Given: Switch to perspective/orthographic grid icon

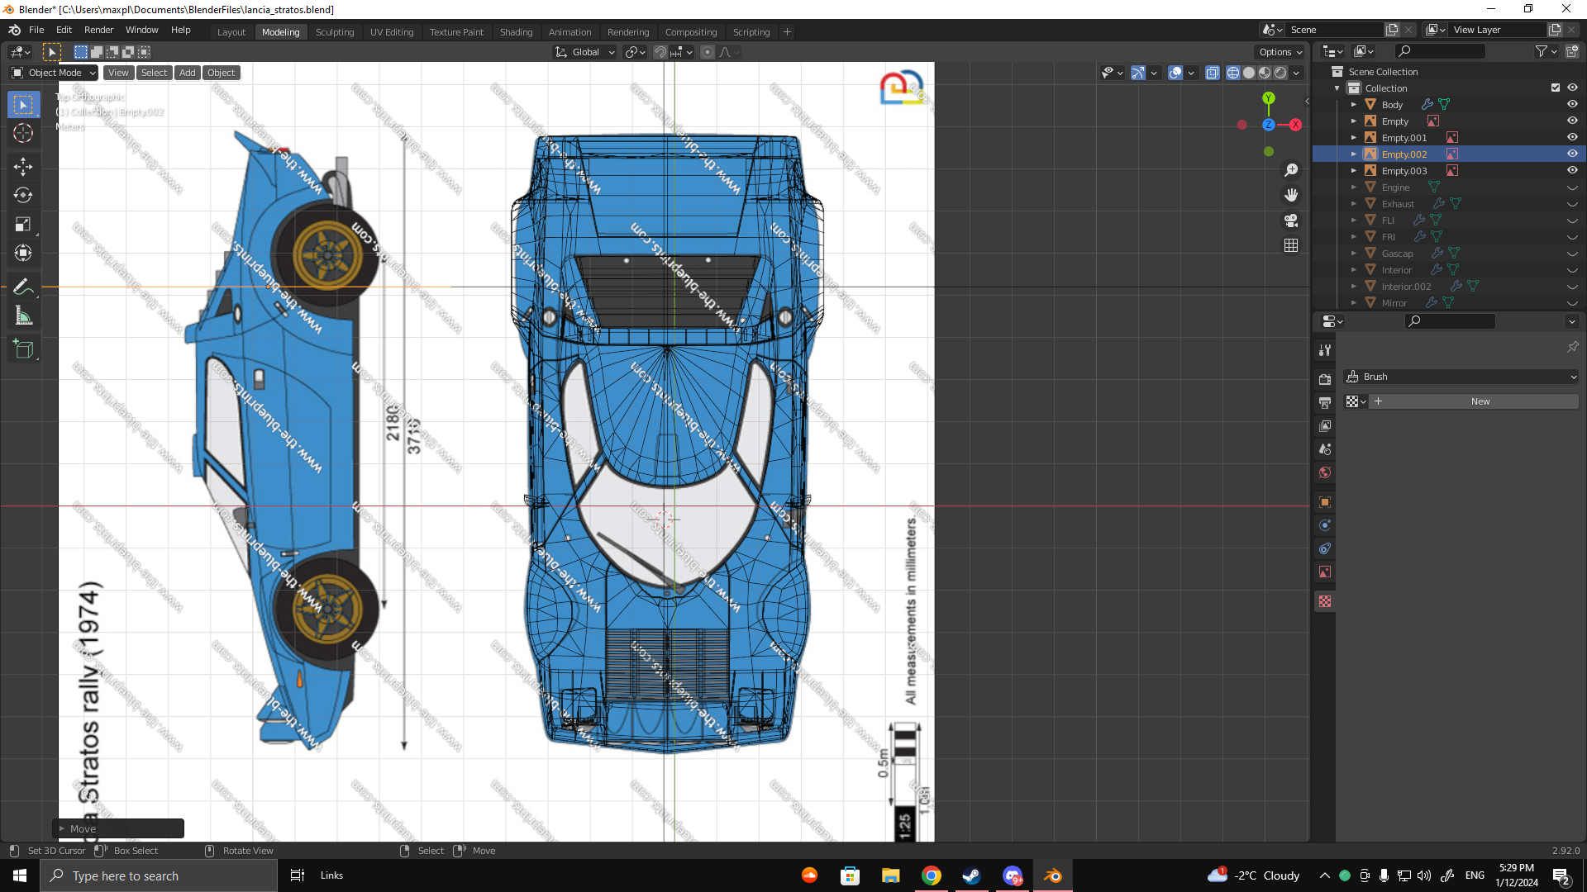Looking at the screenshot, I should tap(1291, 245).
